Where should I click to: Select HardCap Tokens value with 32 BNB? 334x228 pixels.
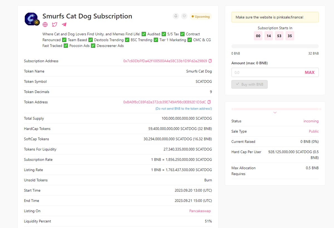coord(180,129)
